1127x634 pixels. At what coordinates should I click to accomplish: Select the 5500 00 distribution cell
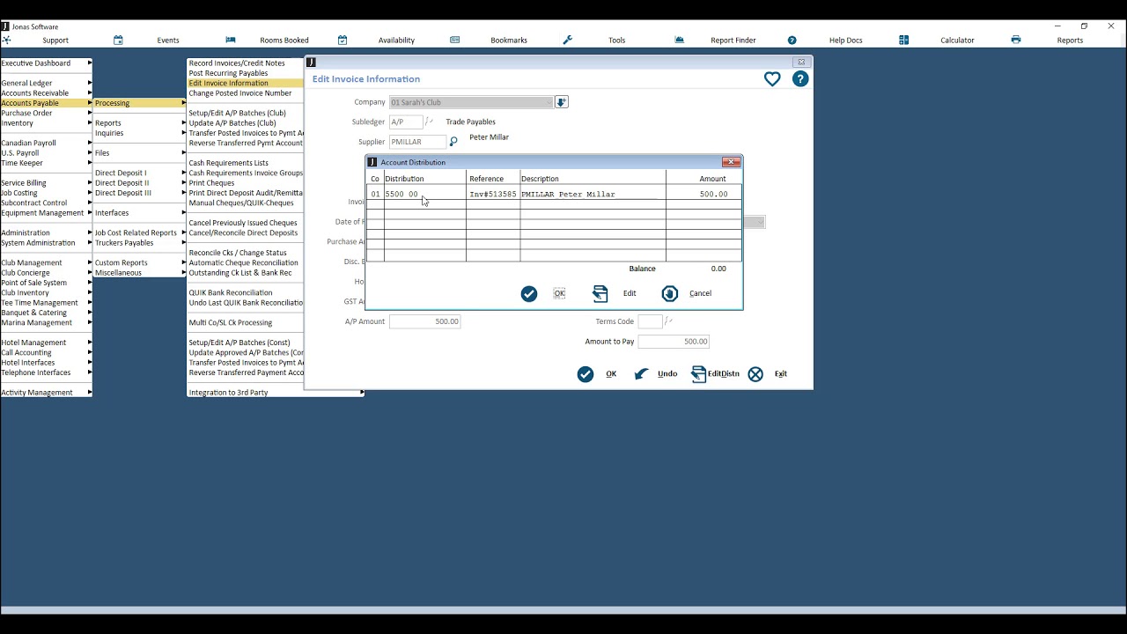pos(425,194)
